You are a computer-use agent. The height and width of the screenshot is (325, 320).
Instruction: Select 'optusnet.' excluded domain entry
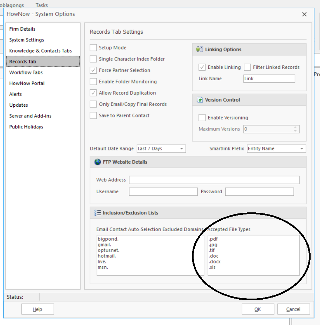click(108, 250)
